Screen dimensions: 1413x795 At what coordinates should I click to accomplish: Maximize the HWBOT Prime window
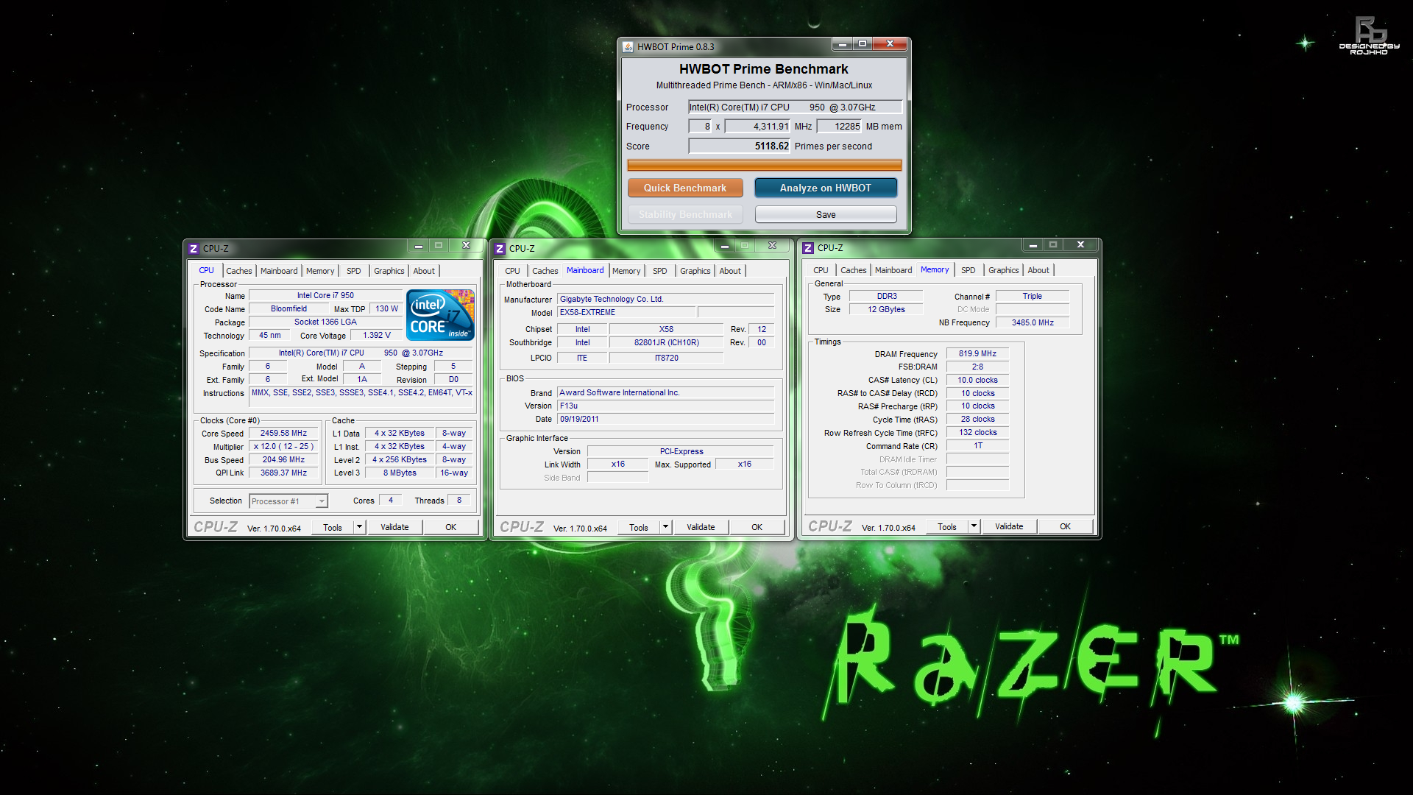[x=863, y=44]
